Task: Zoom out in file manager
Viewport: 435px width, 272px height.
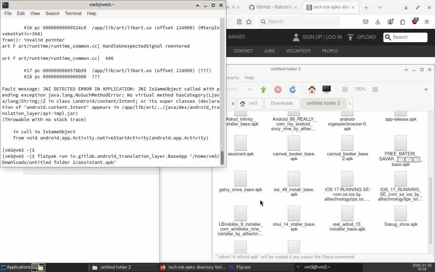Action: (x=345, y=89)
